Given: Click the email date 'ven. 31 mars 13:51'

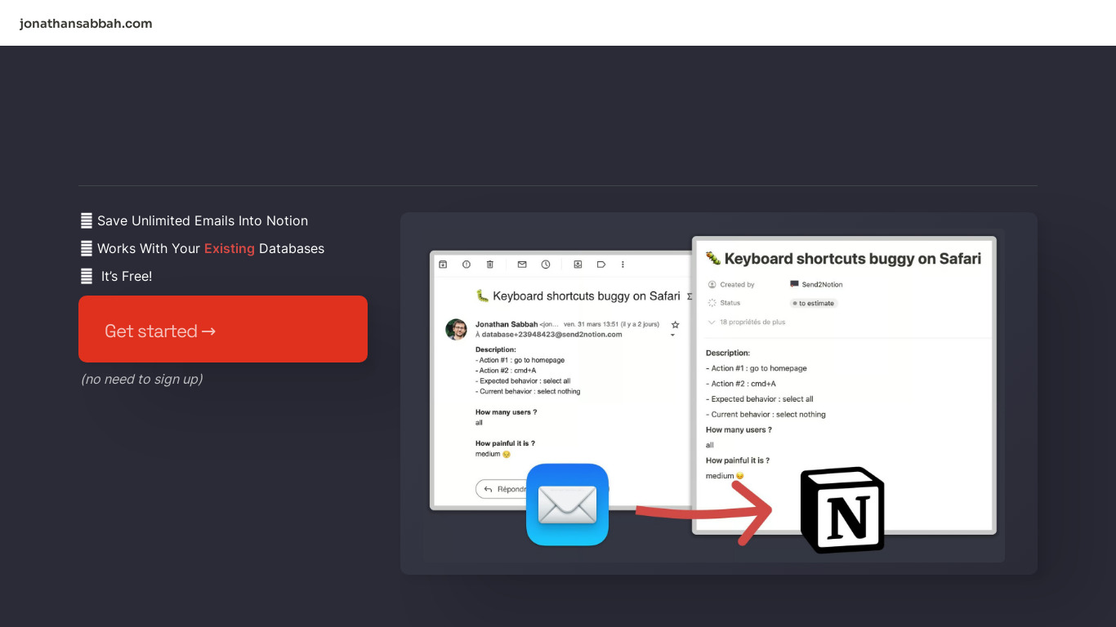Looking at the screenshot, I should click(591, 324).
